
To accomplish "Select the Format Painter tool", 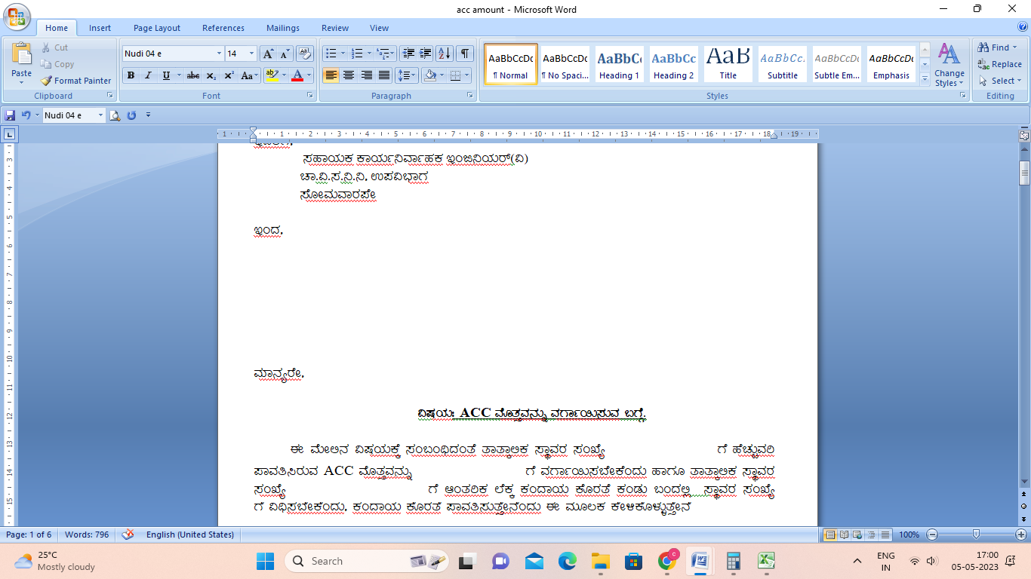I will click(x=76, y=81).
